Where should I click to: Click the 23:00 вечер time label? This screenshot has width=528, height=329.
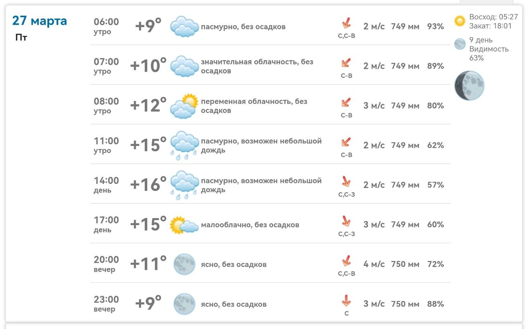click(x=106, y=304)
